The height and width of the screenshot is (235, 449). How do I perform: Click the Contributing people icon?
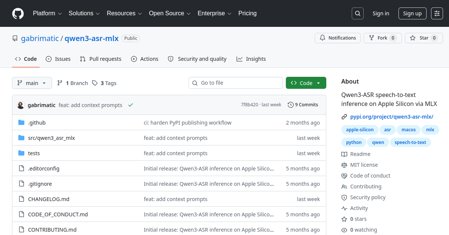344,187
